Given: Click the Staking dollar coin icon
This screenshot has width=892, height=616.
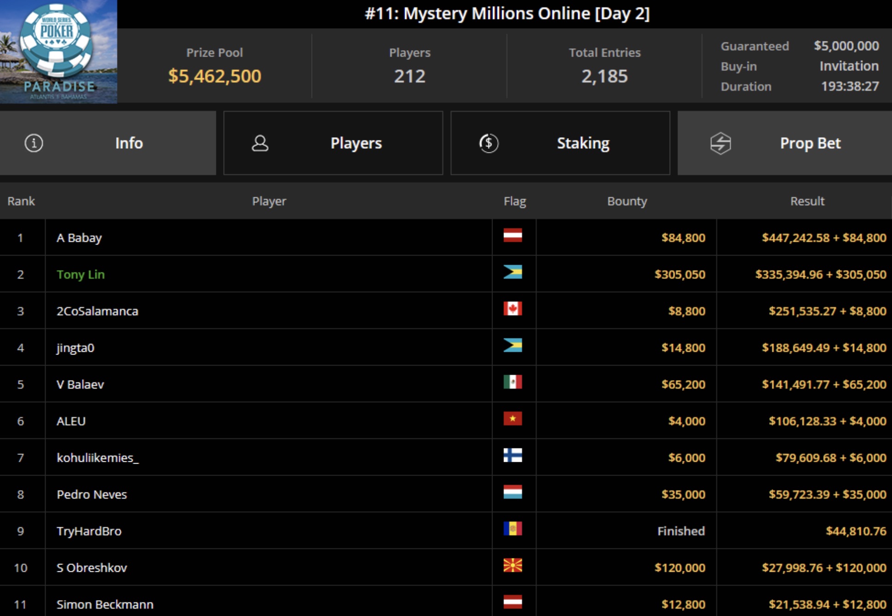Looking at the screenshot, I should point(488,143).
